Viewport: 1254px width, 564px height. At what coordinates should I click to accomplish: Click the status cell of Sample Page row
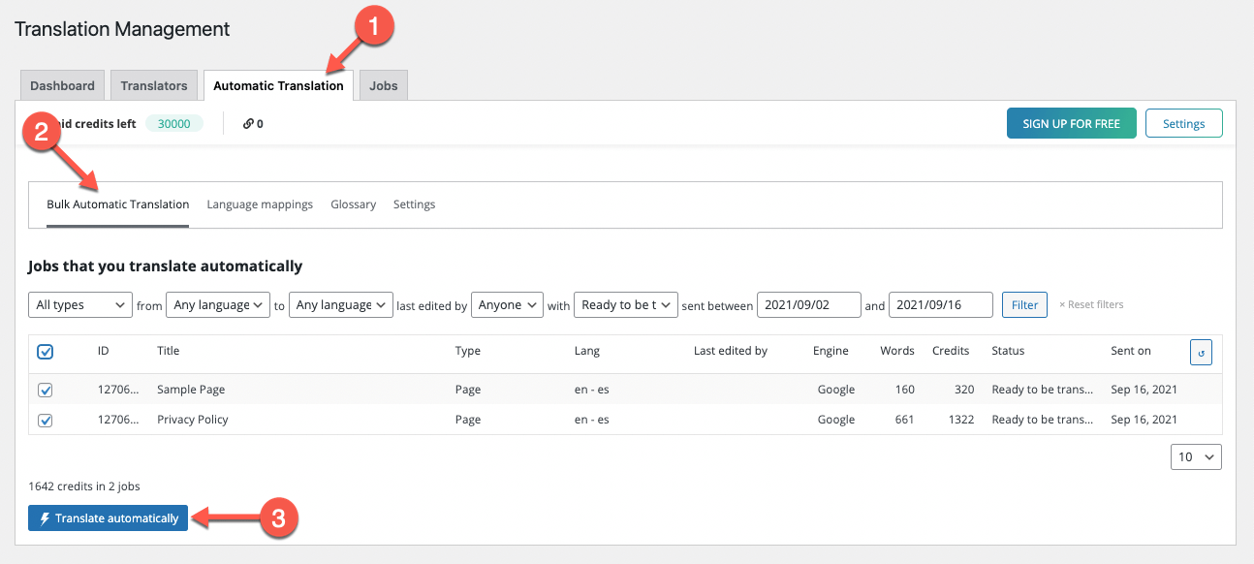click(x=1043, y=390)
